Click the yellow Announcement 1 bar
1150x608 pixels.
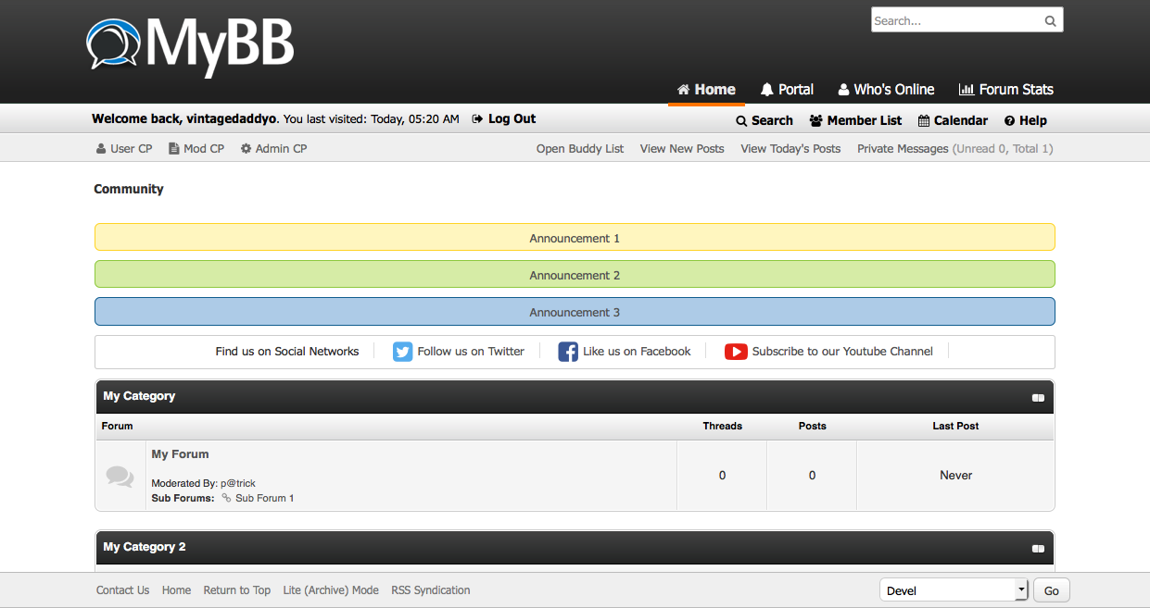click(575, 237)
